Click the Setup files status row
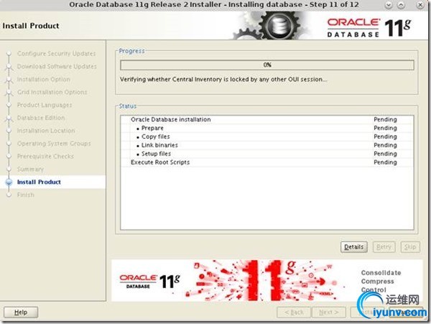The image size is (431, 324). click(267, 154)
